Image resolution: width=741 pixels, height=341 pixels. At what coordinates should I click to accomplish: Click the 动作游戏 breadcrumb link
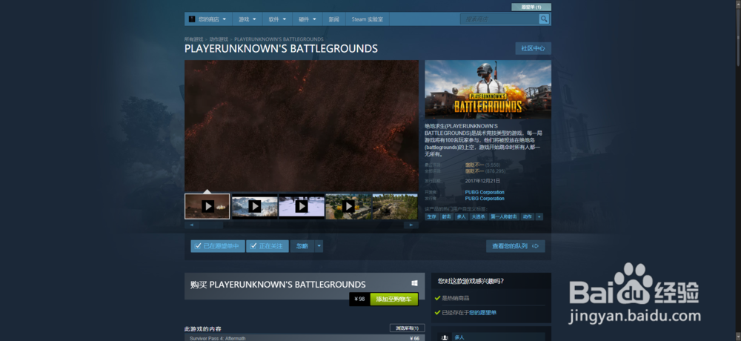219,39
